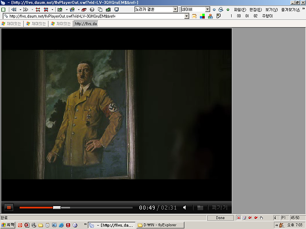Expand the 노리카 결혼 search combo box
Screen dimensions: 306x229
coord(176,9)
